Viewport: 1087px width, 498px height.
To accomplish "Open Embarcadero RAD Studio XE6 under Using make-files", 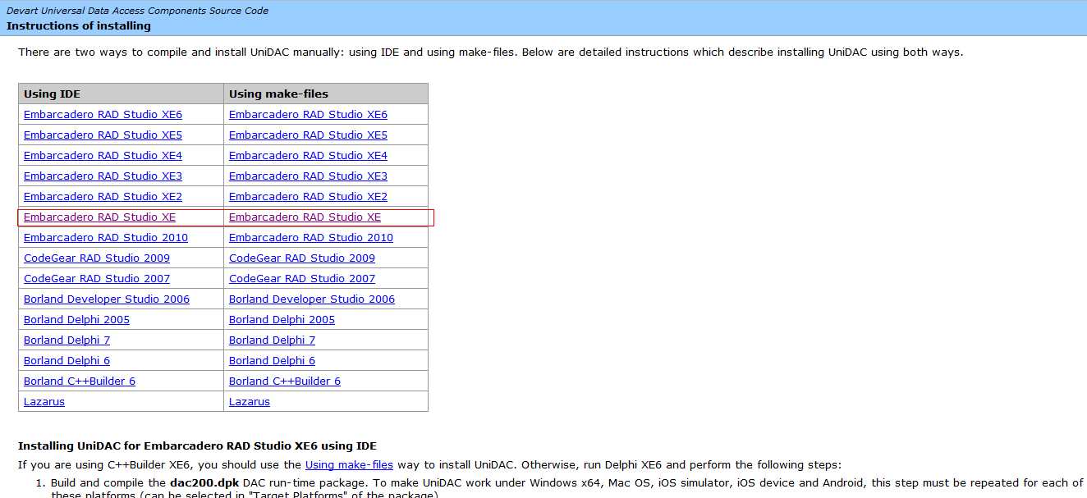I will tap(308, 115).
